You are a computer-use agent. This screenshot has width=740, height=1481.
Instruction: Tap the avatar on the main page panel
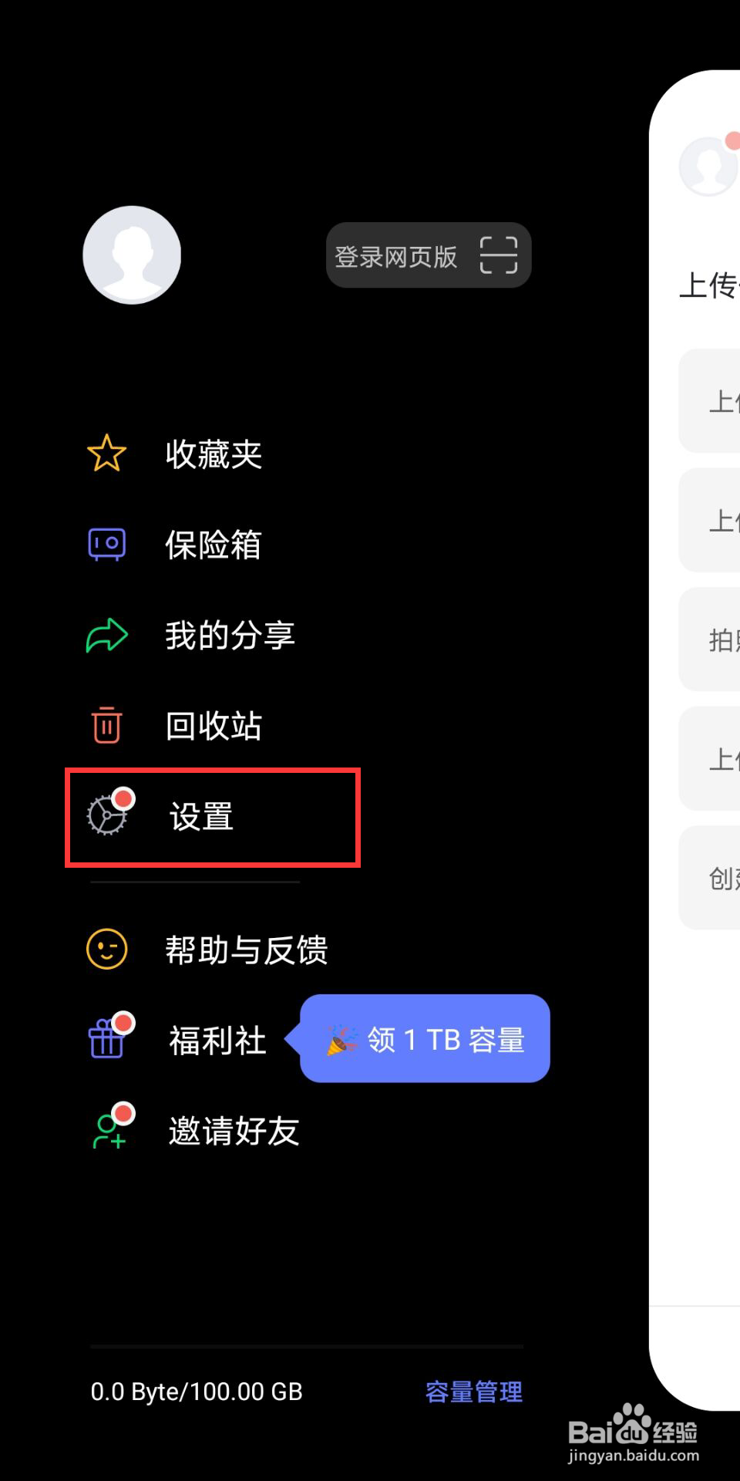coord(709,164)
